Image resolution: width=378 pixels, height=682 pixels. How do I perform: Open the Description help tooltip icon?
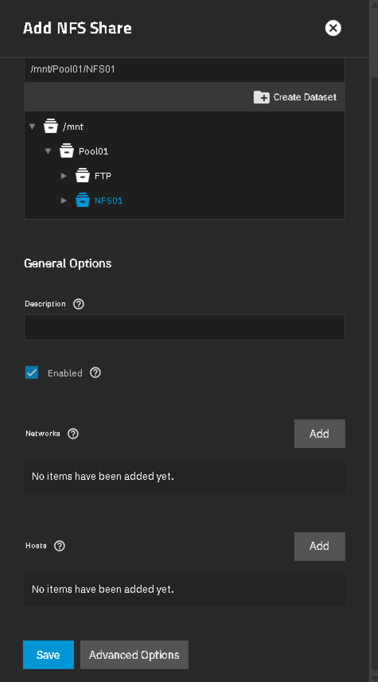(x=79, y=303)
